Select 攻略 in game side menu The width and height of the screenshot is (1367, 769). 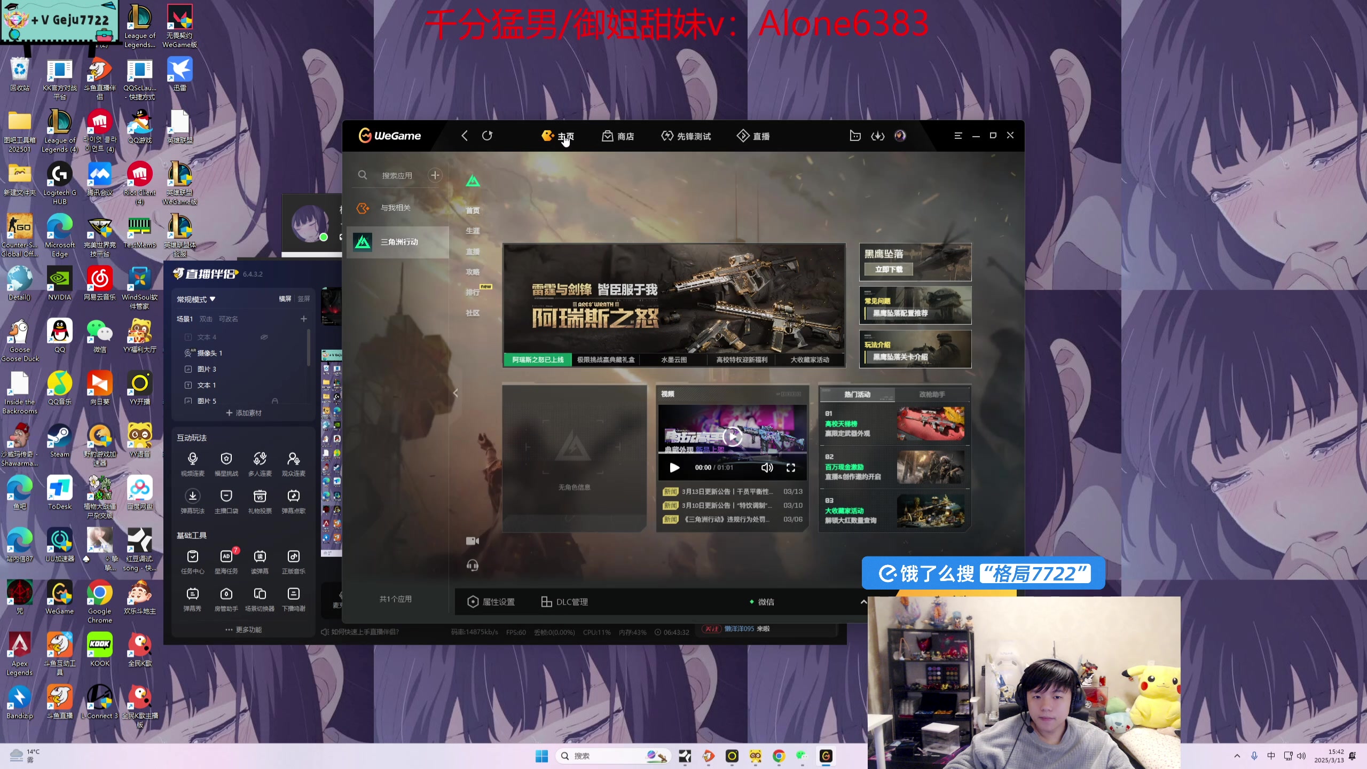click(x=473, y=272)
